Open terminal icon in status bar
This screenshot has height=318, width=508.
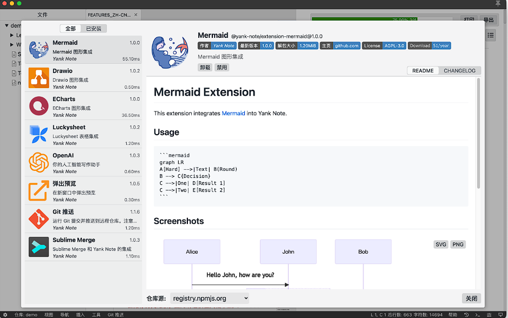click(x=478, y=315)
